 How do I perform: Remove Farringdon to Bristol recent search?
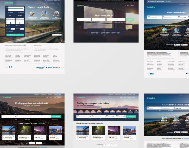tap(99, 33)
